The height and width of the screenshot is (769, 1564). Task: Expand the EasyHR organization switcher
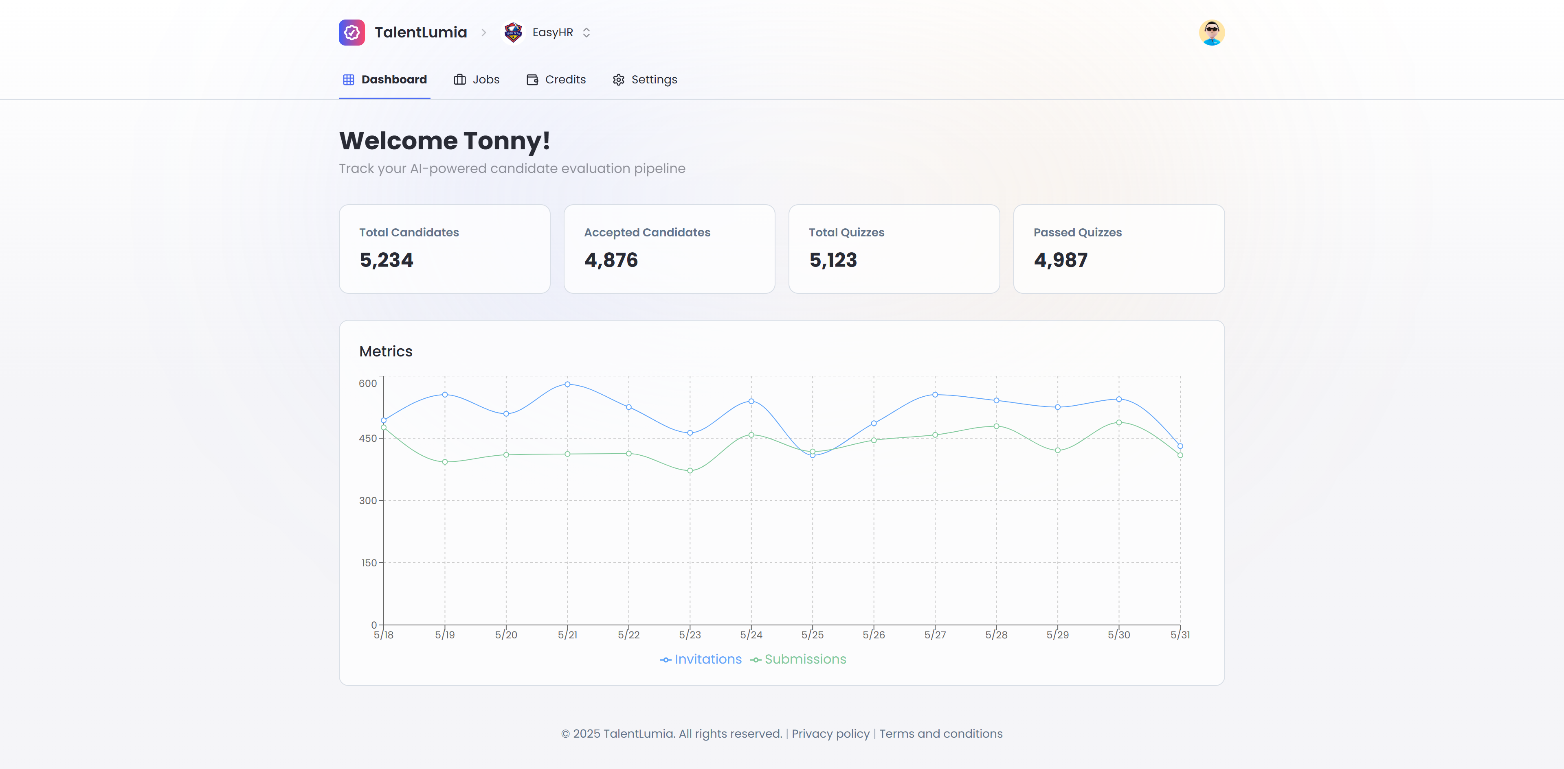coord(586,33)
